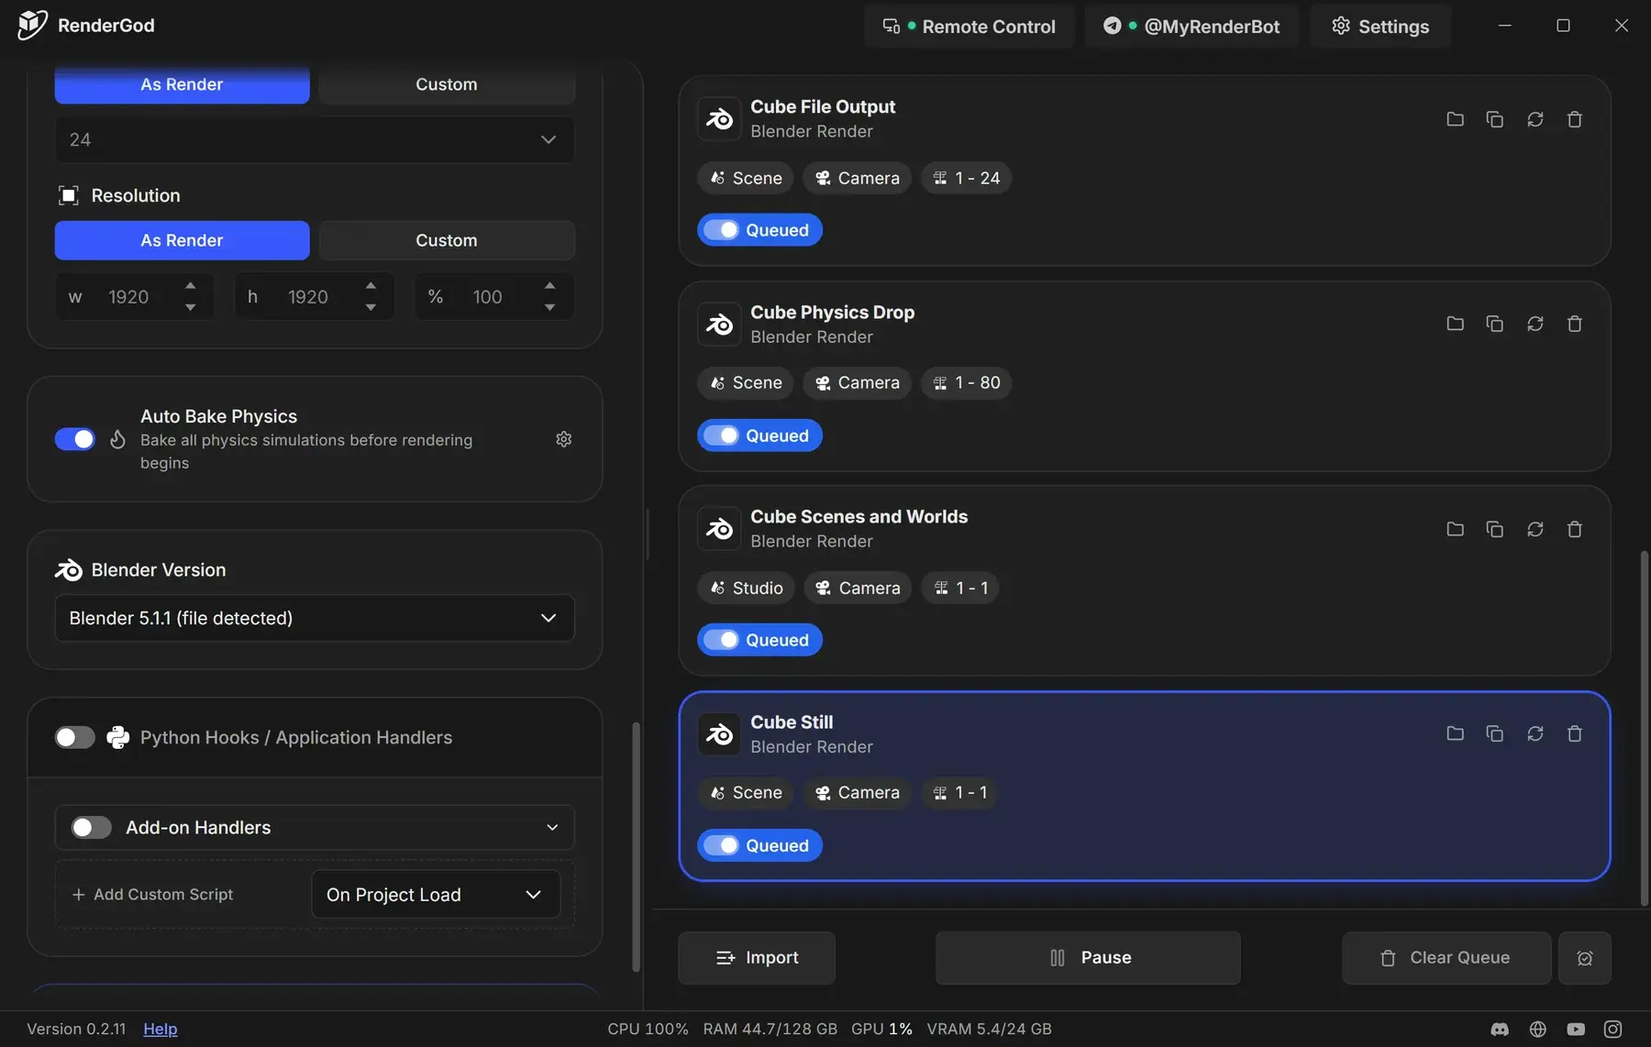Decrease the resolution percentage stepper
Image resolution: width=1651 pixels, height=1047 pixels.
tap(549, 308)
